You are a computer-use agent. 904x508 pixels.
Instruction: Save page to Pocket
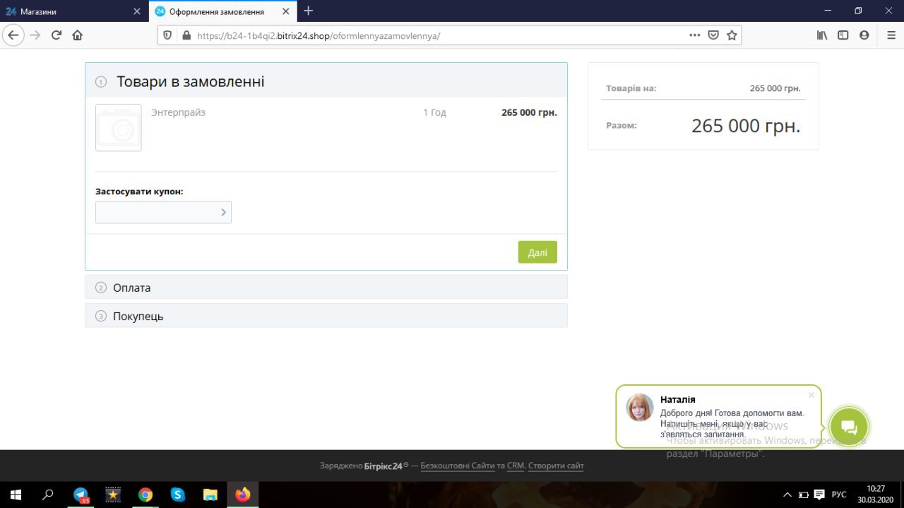pyautogui.click(x=713, y=35)
